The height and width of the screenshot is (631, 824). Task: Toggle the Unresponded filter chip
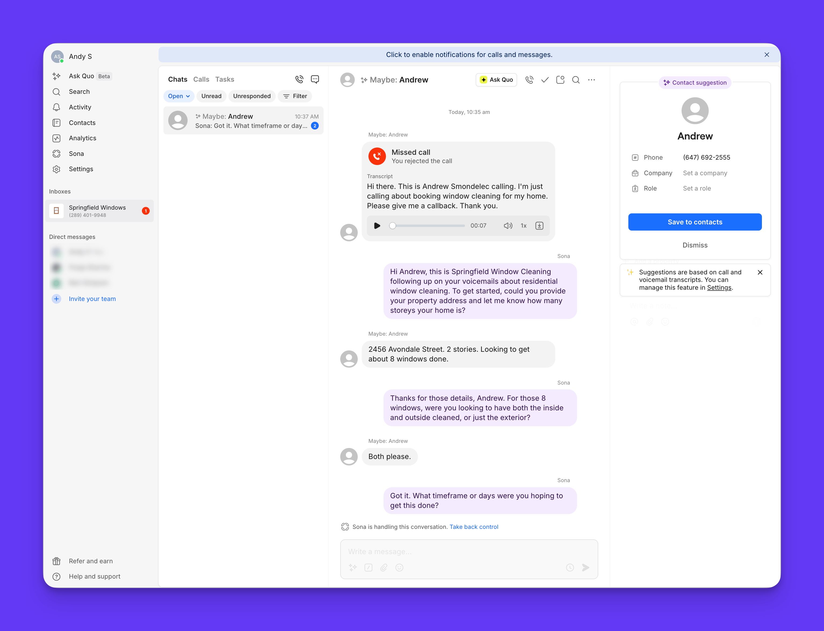pos(252,96)
